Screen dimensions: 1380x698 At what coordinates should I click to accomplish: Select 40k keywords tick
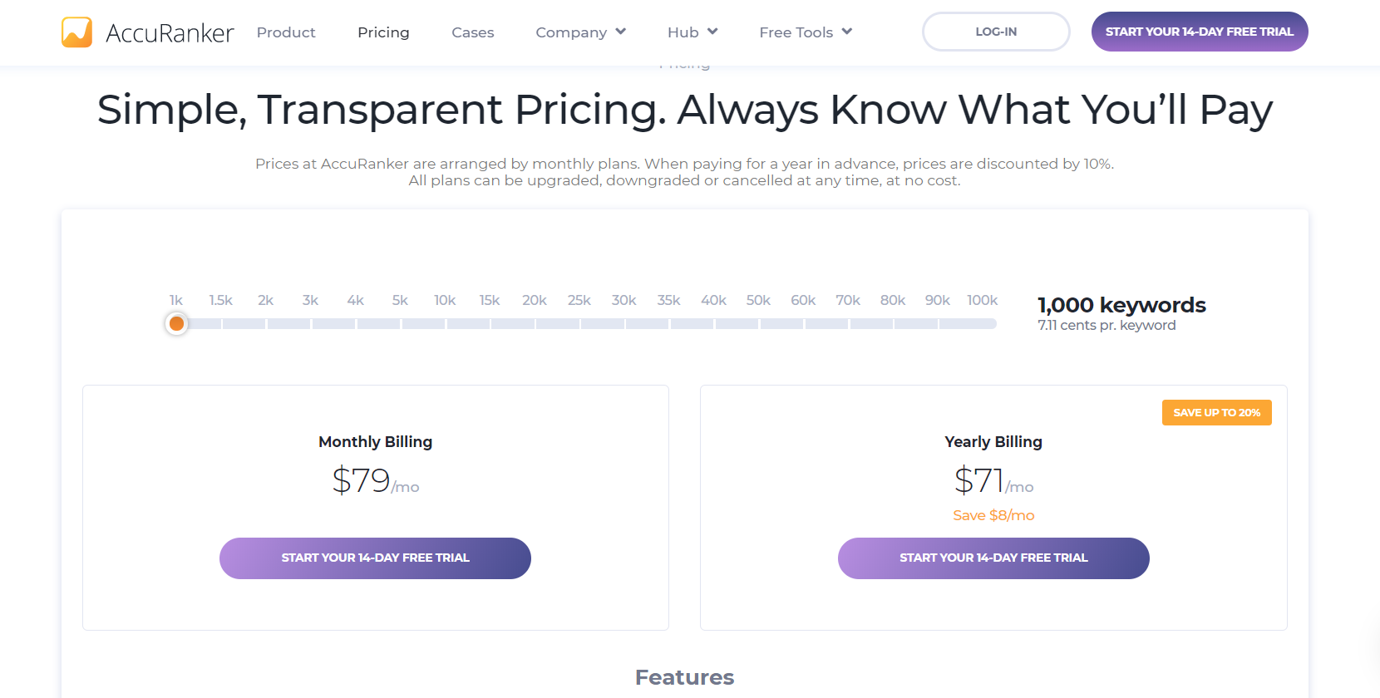tap(714, 300)
